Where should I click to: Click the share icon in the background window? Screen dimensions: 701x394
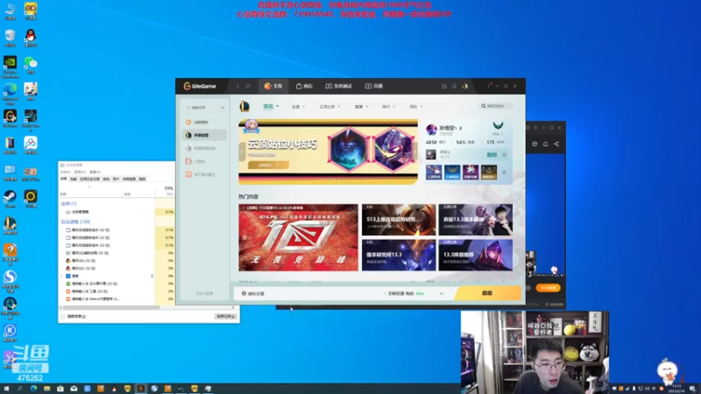point(556,144)
